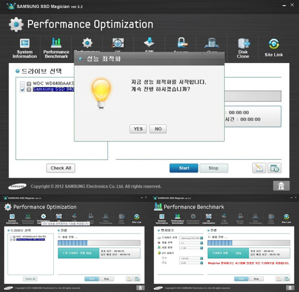299x292 pixels.
Task: Click the home icon in large window footer
Action: pyautogui.click(x=281, y=186)
